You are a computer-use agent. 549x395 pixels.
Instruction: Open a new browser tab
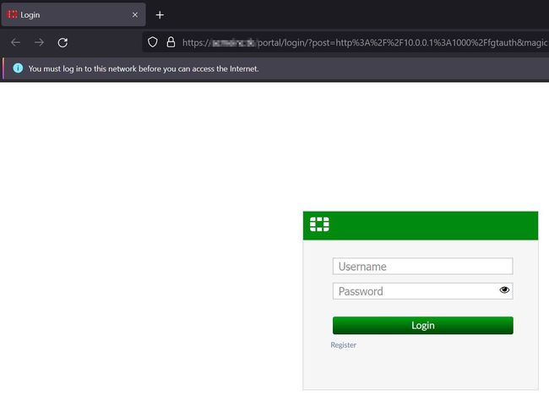pyautogui.click(x=160, y=15)
